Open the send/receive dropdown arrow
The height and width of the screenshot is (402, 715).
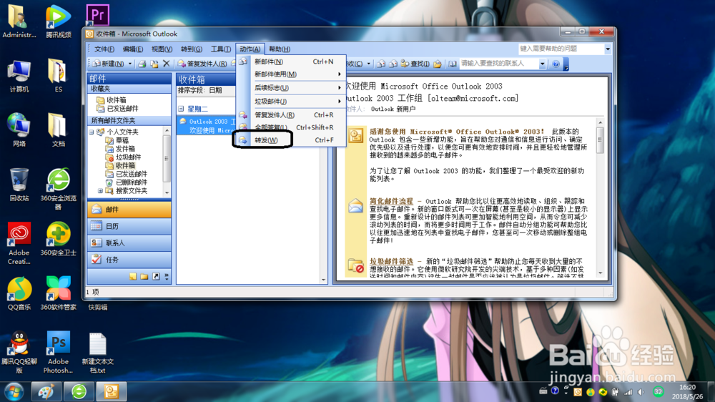tap(368, 64)
